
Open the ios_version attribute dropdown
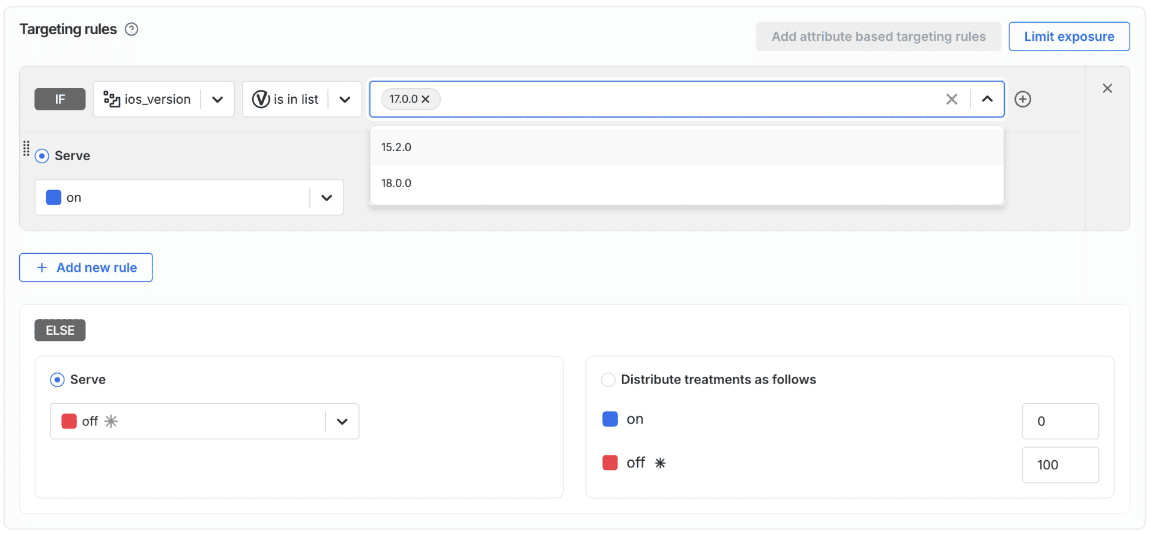click(217, 99)
